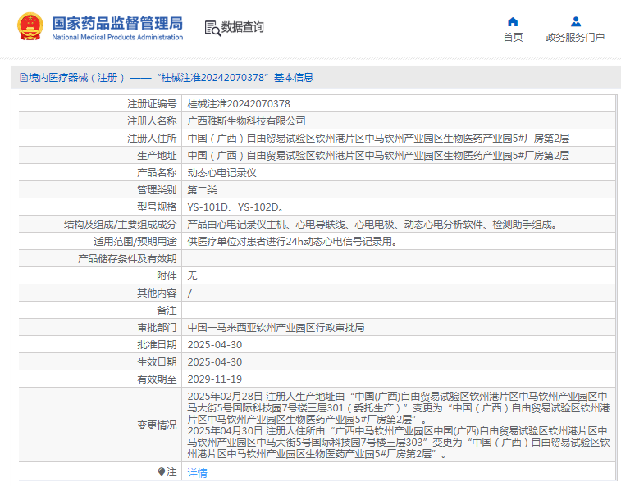Viewport: 621px width, 486px height.
Task: Select the slash in 其他内容 row
Action: [189, 293]
